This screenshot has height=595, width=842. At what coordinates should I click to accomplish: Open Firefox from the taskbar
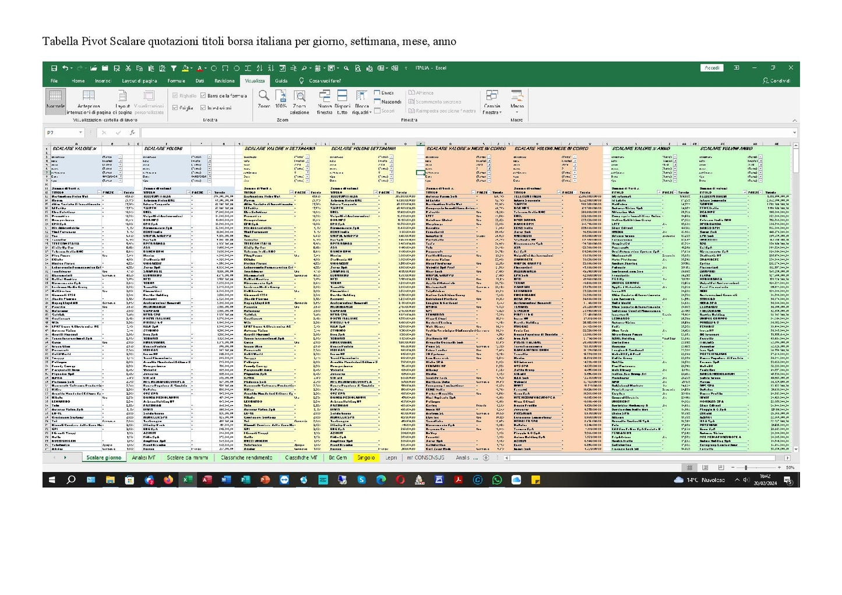click(168, 480)
